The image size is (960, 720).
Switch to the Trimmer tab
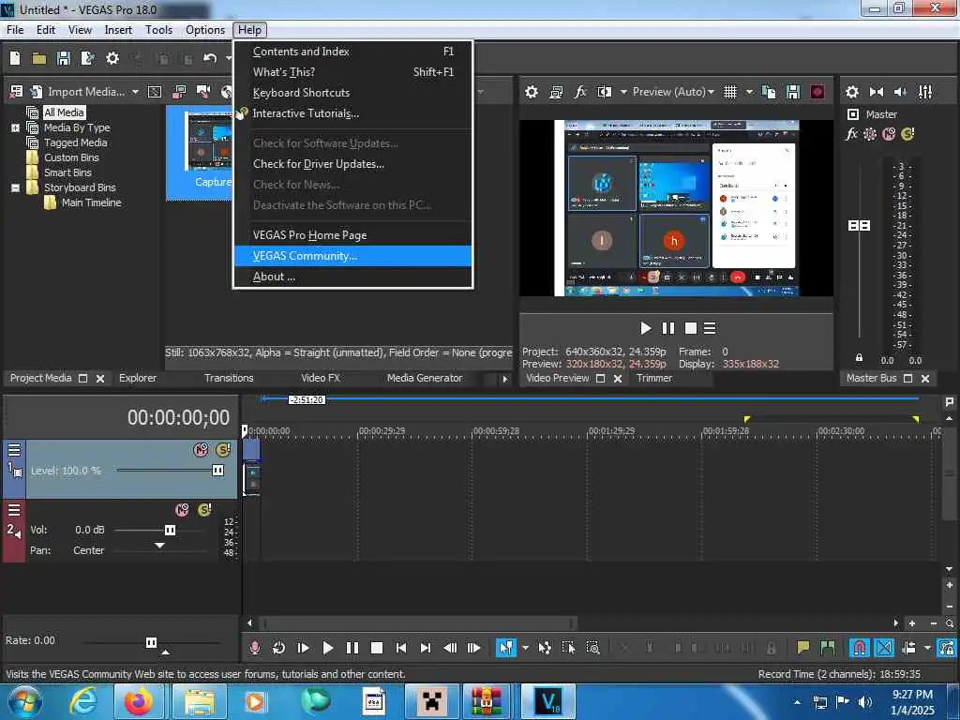pyautogui.click(x=653, y=378)
